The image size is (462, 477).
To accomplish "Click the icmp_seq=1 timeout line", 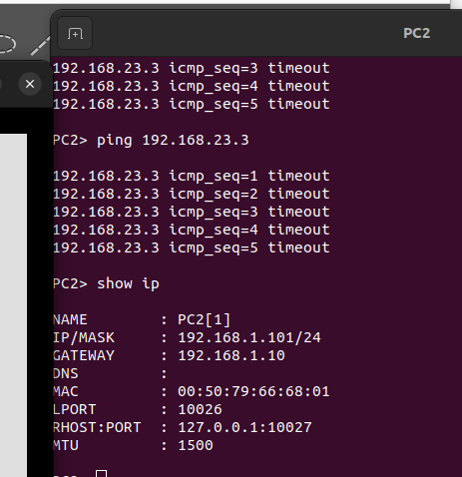I will click(192, 176).
